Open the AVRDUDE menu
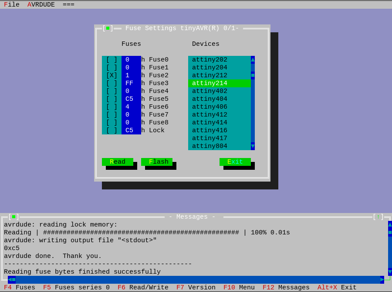392x292 pixels. click(41, 4)
